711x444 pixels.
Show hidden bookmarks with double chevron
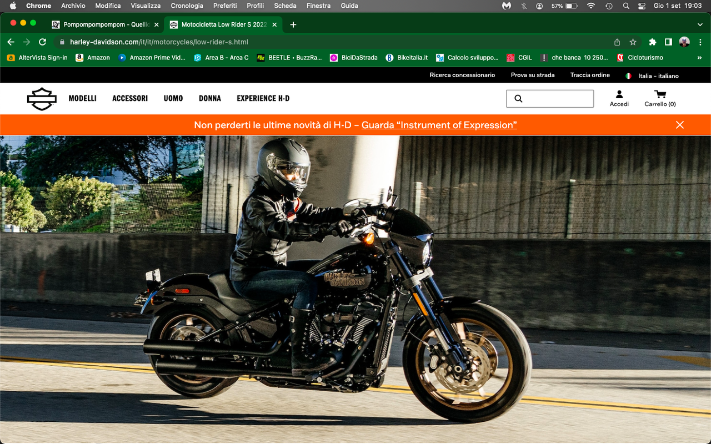pos(699,58)
